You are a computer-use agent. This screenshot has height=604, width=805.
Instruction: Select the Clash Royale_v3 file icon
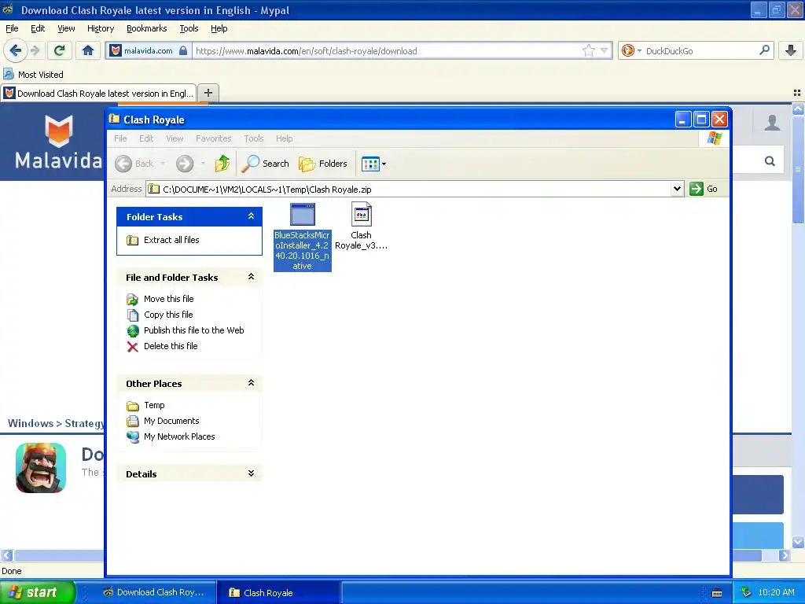point(362,214)
